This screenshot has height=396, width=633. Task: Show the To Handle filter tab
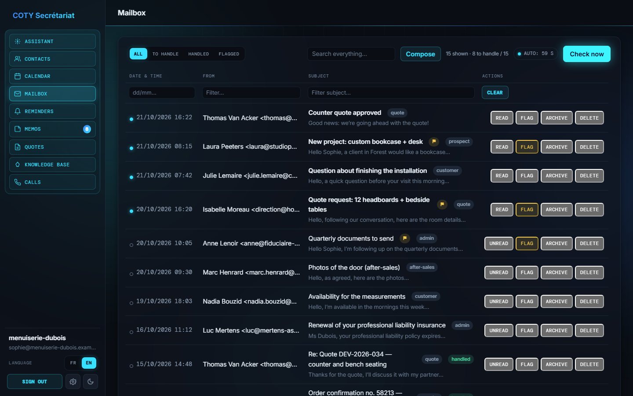(x=165, y=54)
